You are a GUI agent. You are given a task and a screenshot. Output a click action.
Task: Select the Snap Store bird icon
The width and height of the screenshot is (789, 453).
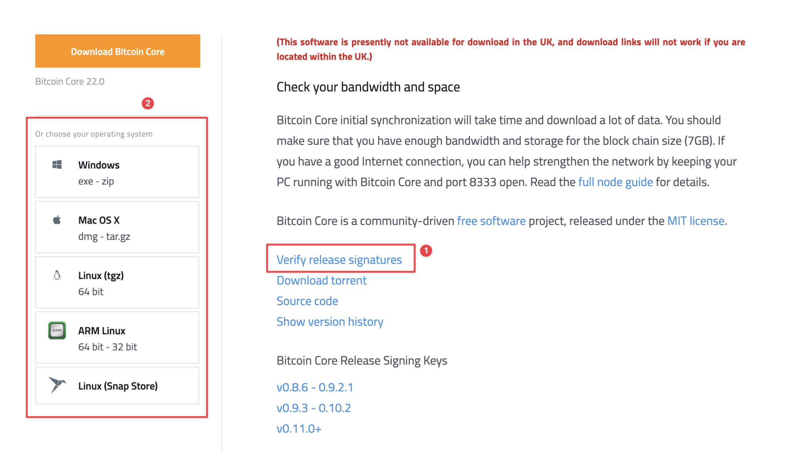[x=57, y=385]
